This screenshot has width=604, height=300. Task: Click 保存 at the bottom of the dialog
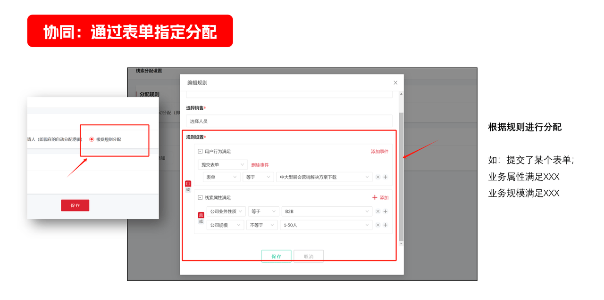276,256
